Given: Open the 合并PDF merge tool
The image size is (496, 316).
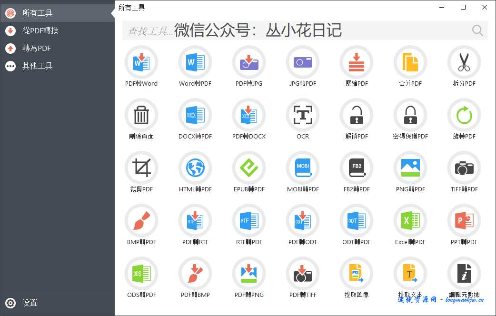Looking at the screenshot, I should [410, 62].
